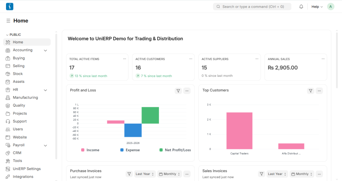Click the Projects folder icon
This screenshot has height=181, width=342.
8,114
